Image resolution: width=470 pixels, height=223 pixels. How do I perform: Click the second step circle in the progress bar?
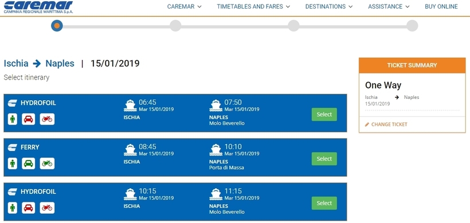pos(175,26)
